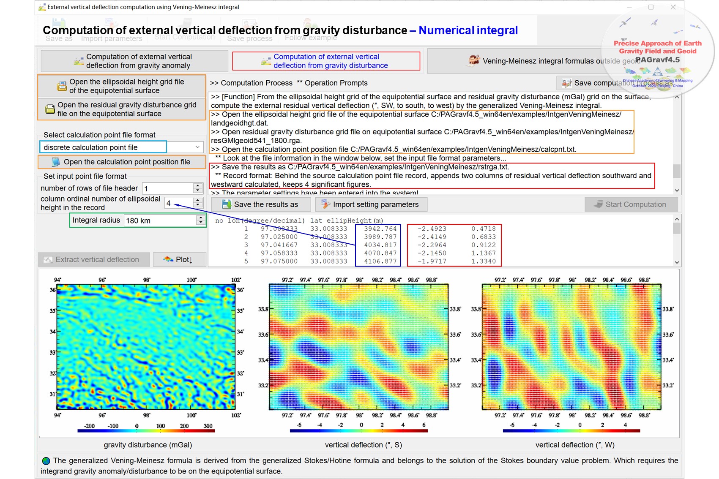Click the gravity disturbance map thumbnail
This screenshot has height=479, width=719.
tap(146, 347)
